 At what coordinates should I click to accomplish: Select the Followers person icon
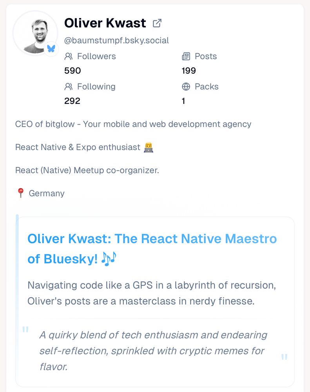(x=69, y=56)
